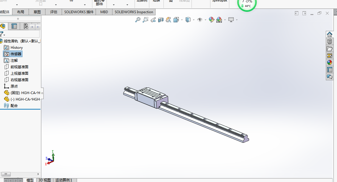
Task: Switch to the 草图 ribbon tab
Action: coord(37,12)
